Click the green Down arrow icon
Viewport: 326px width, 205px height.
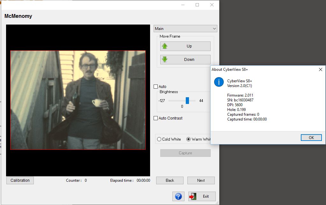165,60
